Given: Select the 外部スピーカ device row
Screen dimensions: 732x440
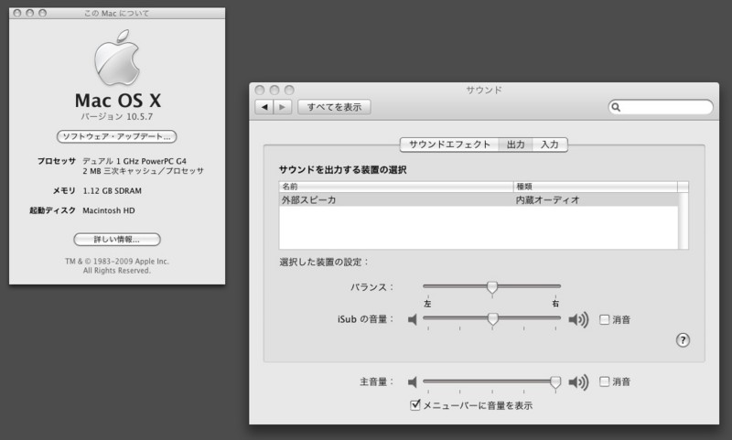Looking at the screenshot, I should tap(479, 199).
